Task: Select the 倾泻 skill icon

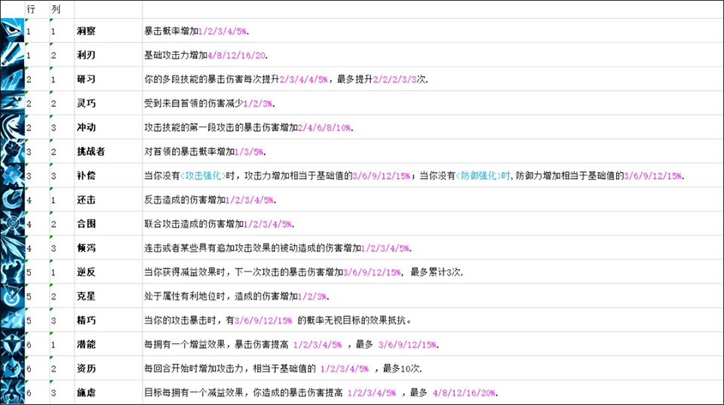Action: pos(12,247)
